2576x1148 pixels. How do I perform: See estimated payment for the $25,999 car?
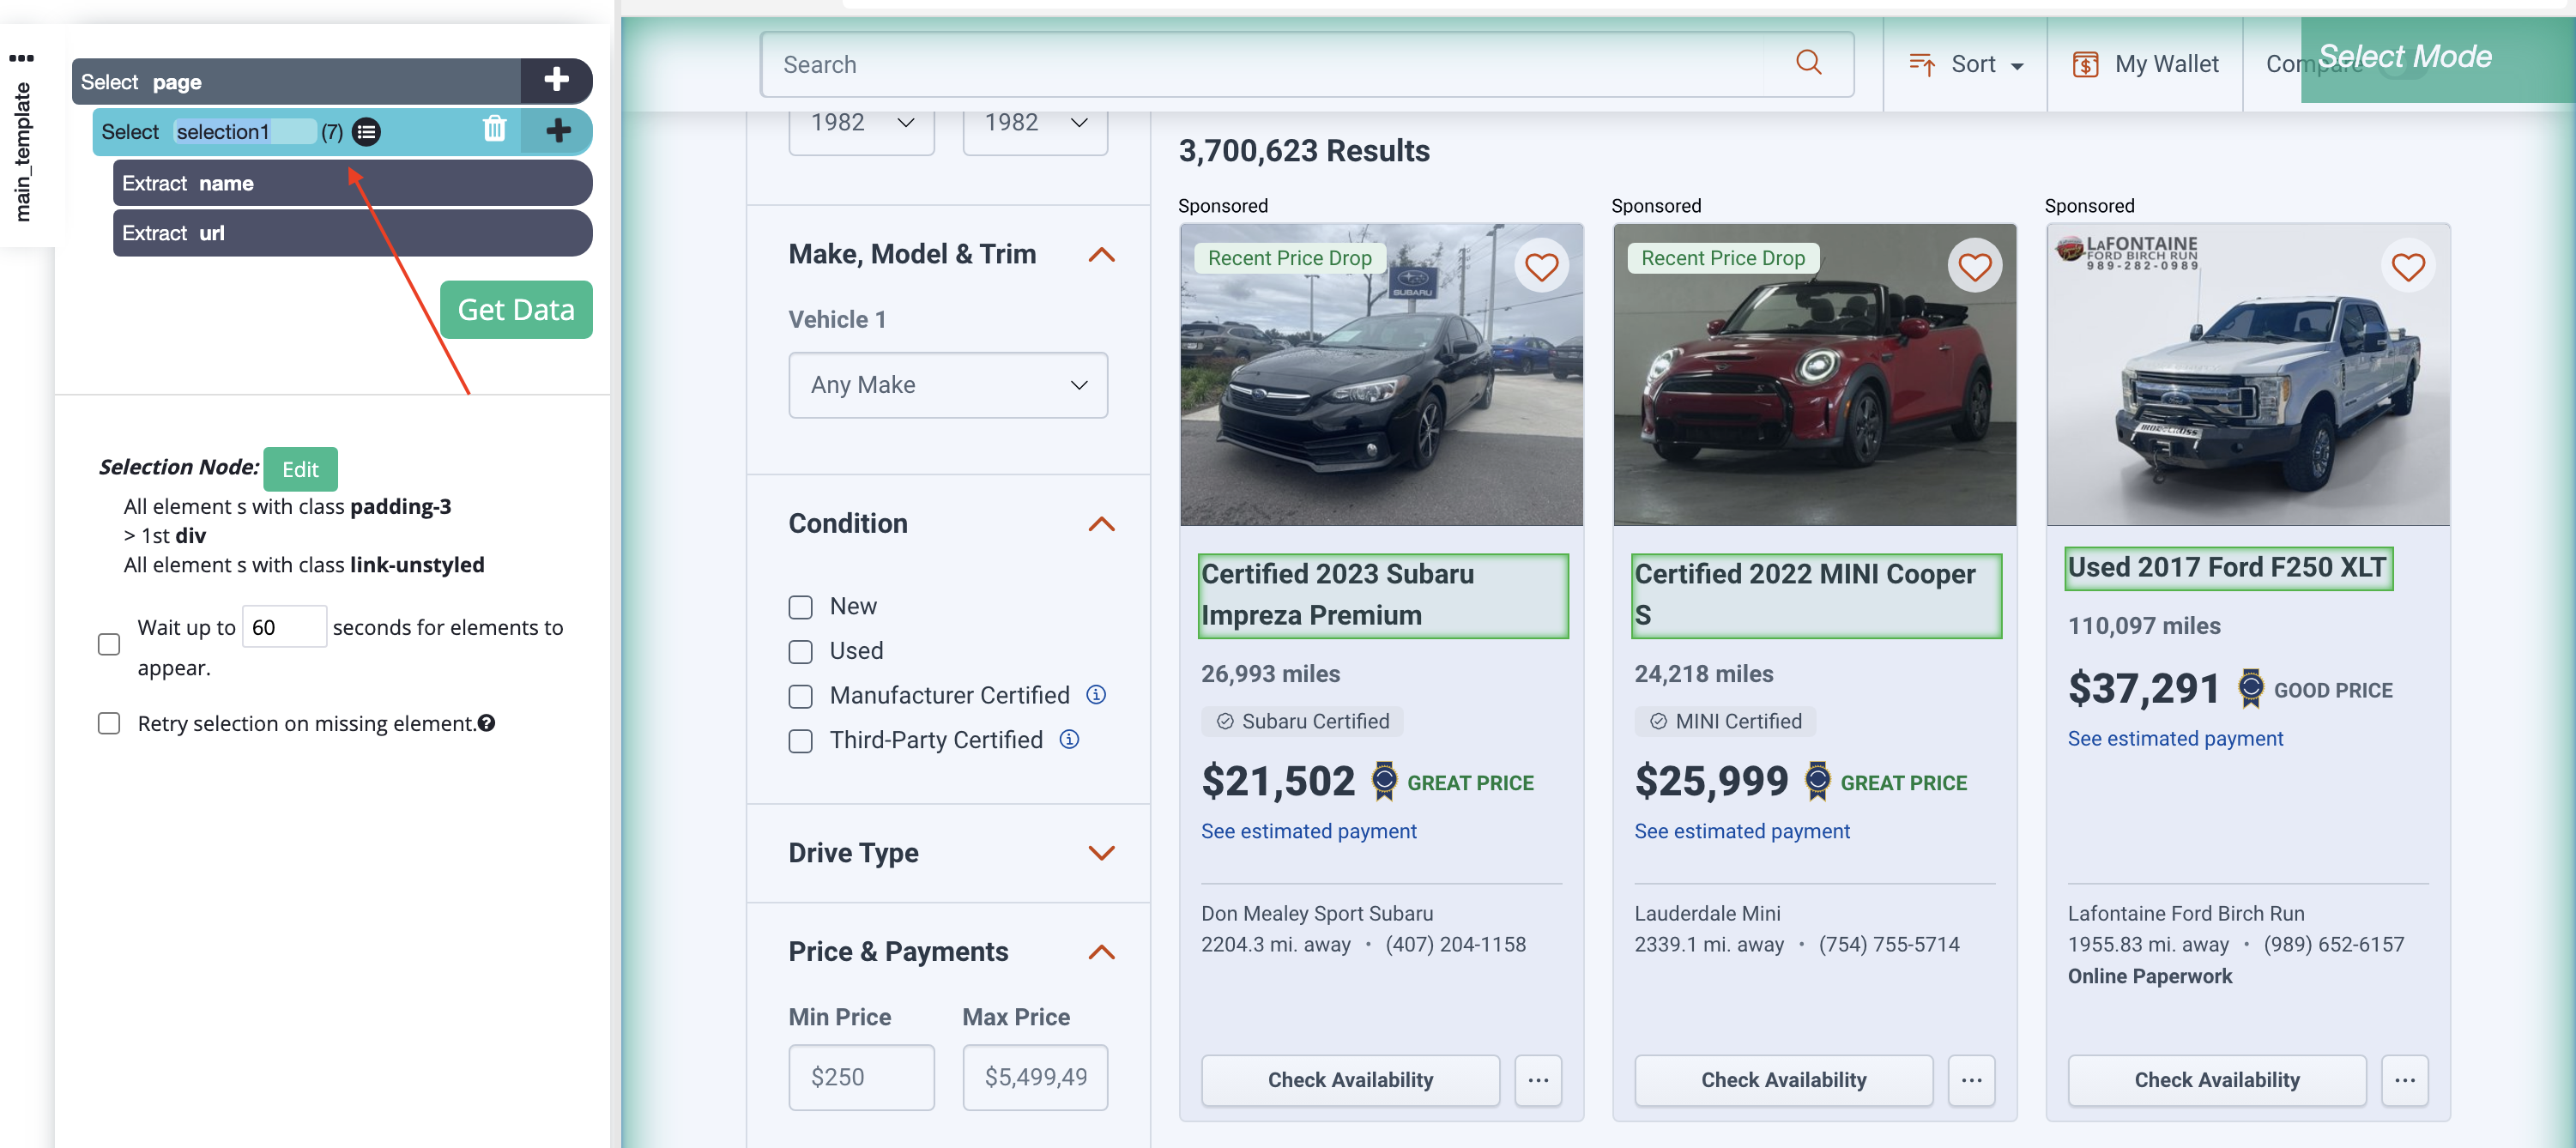[1741, 831]
